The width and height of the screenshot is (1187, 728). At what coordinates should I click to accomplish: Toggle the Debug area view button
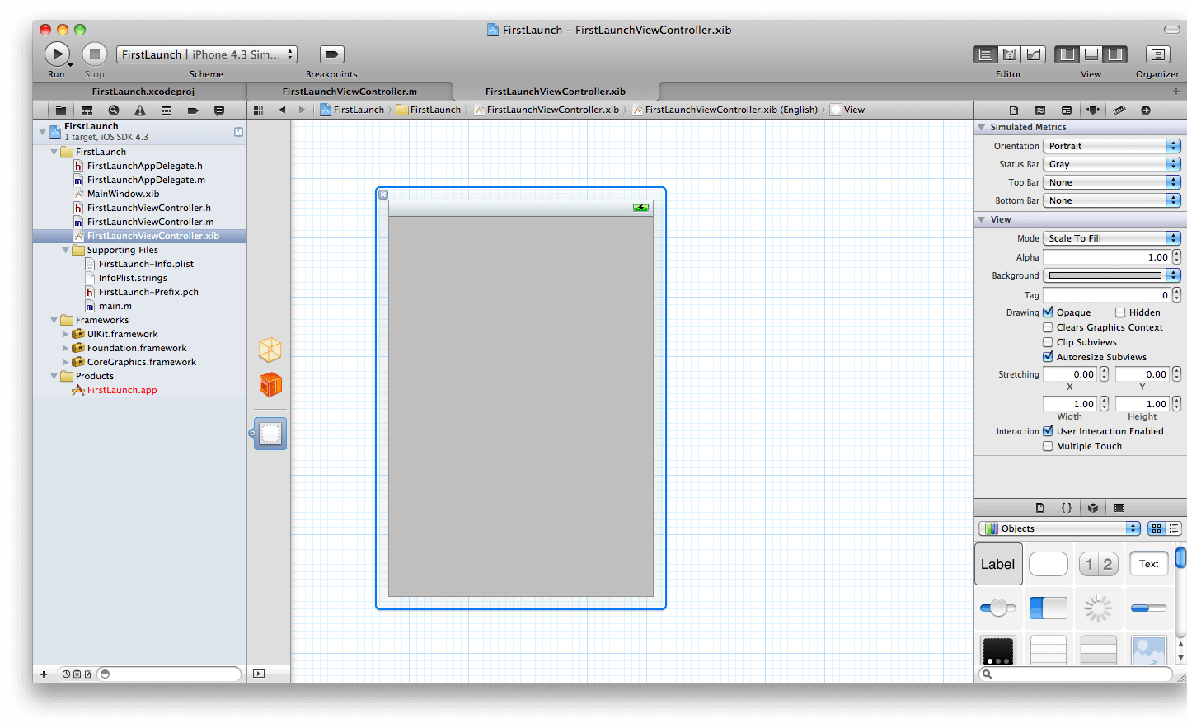[1091, 54]
